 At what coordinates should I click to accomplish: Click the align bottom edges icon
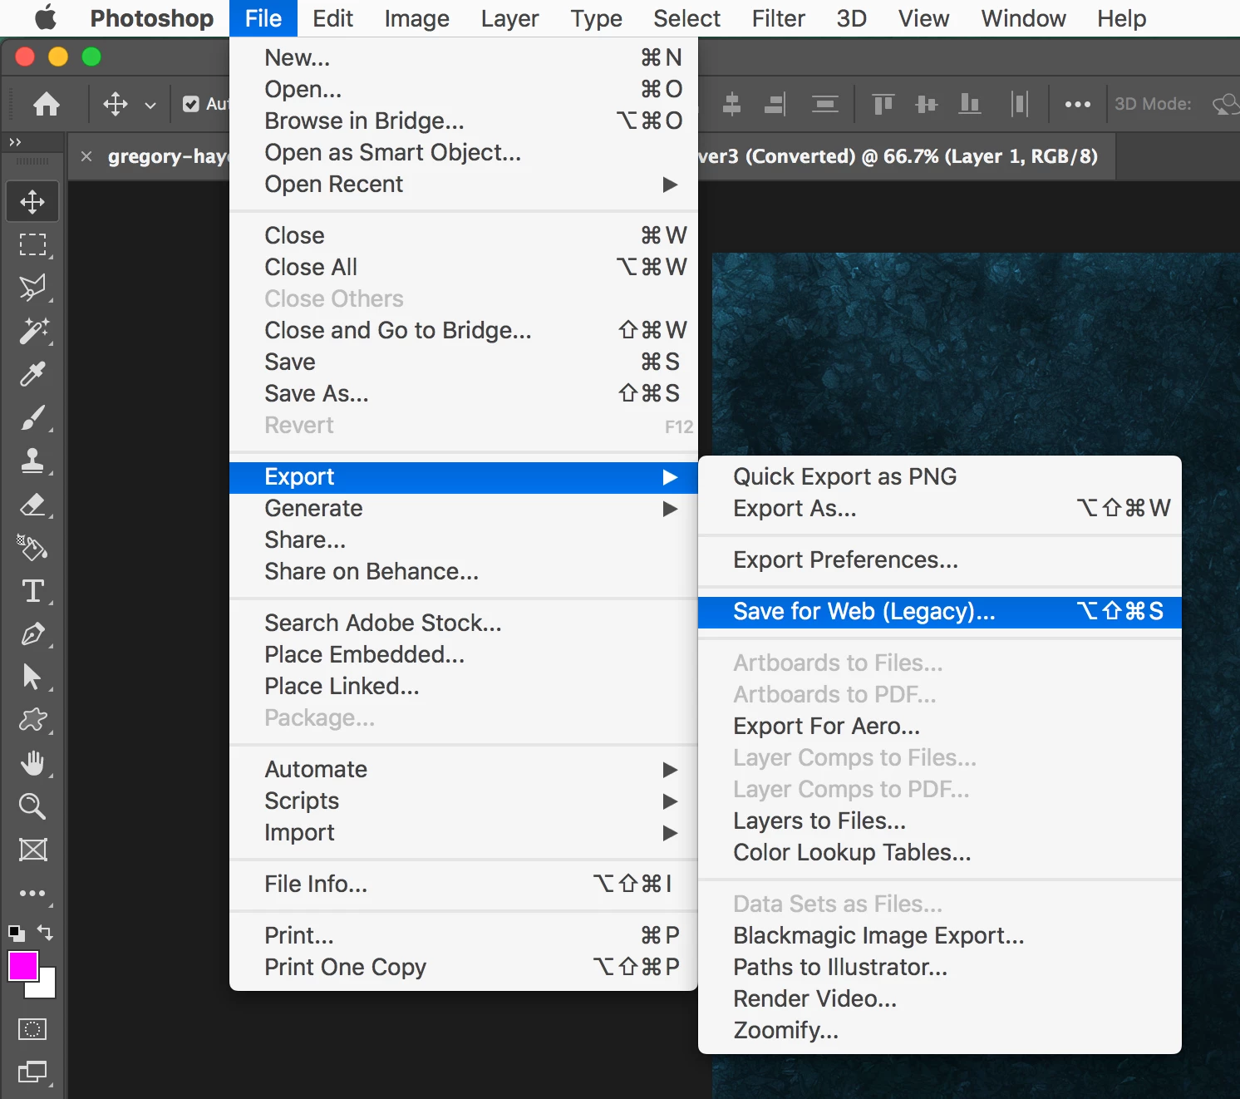point(969,104)
